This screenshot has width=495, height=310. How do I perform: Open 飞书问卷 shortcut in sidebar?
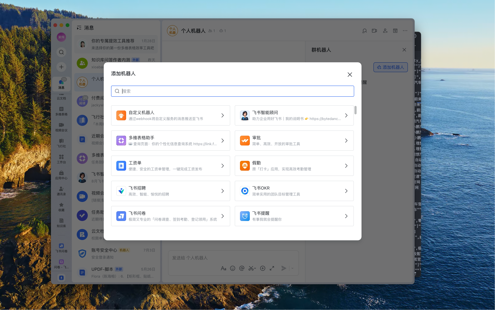click(61, 248)
